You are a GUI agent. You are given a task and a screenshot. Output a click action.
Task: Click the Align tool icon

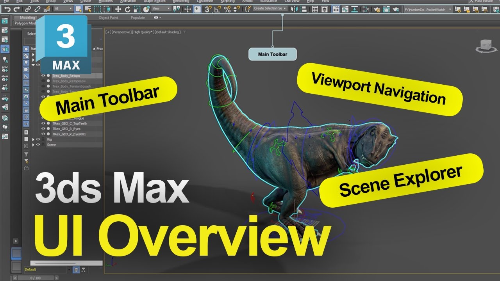303,9
